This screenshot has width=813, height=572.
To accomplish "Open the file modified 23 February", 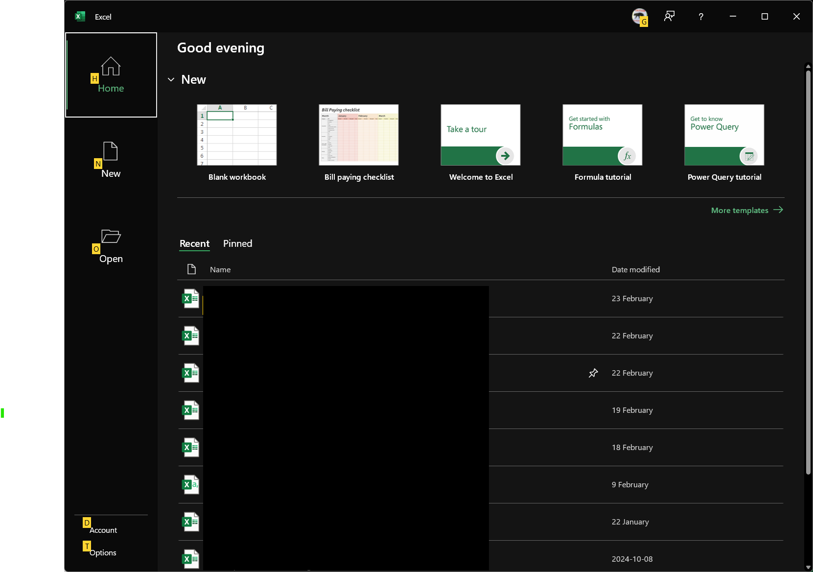I will pyautogui.click(x=481, y=299).
